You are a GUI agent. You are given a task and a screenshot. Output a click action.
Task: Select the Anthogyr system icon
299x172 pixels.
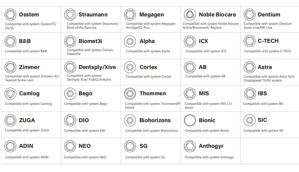[x=190, y=146]
